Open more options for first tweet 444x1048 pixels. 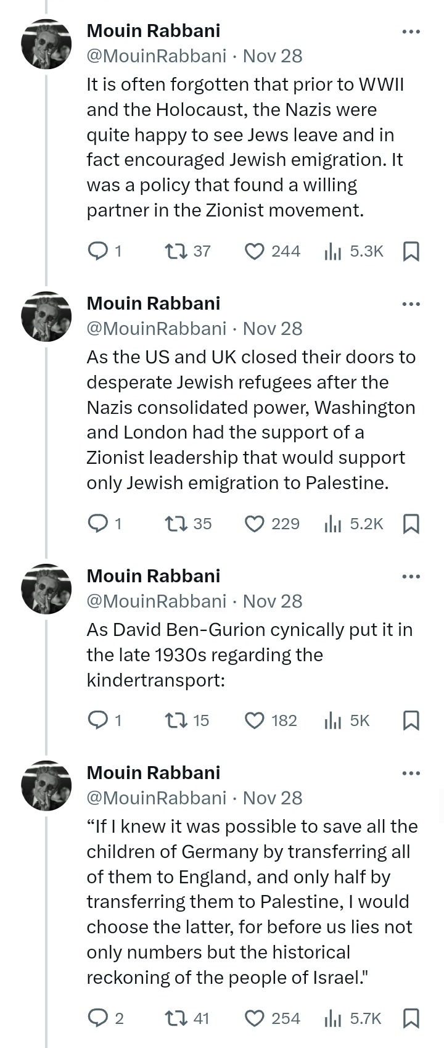(411, 31)
